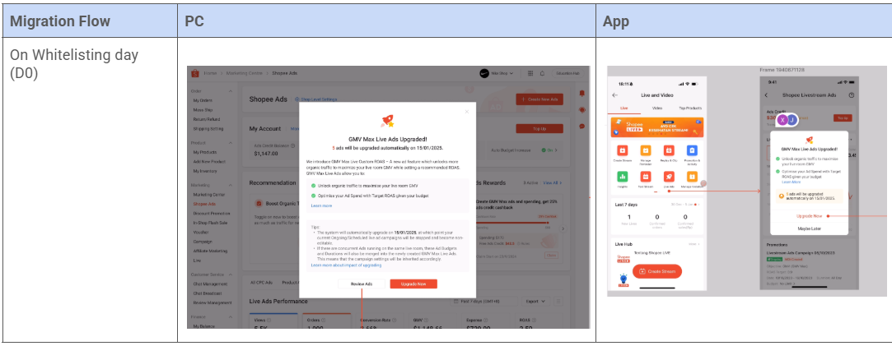Collapse the Marketing section in PC sidebar
The image size is (892, 346).
(231, 185)
